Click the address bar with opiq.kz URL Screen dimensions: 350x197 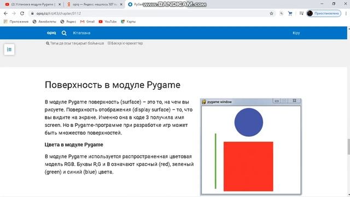152,13
